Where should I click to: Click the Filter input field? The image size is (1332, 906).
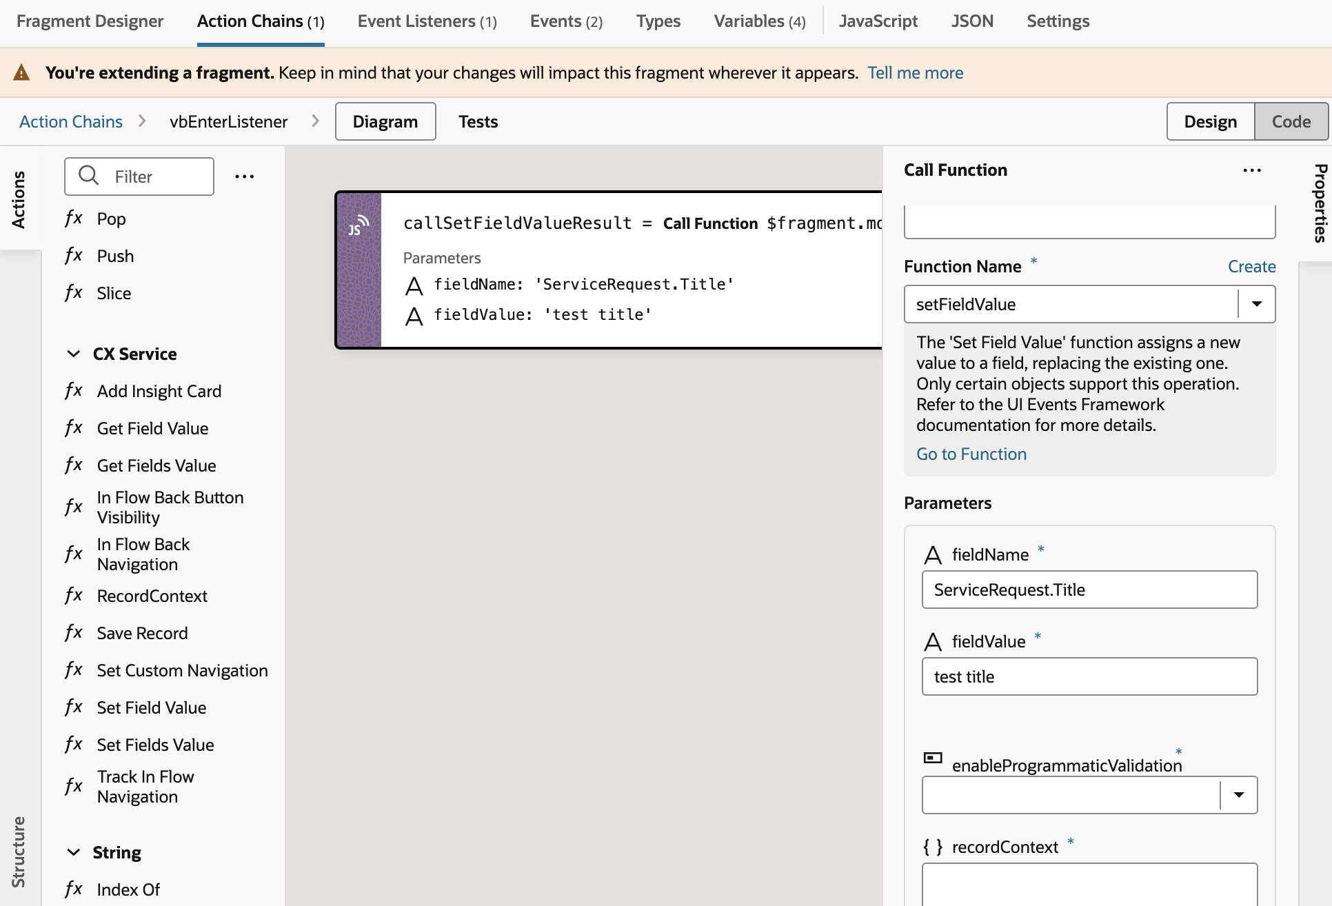click(139, 177)
